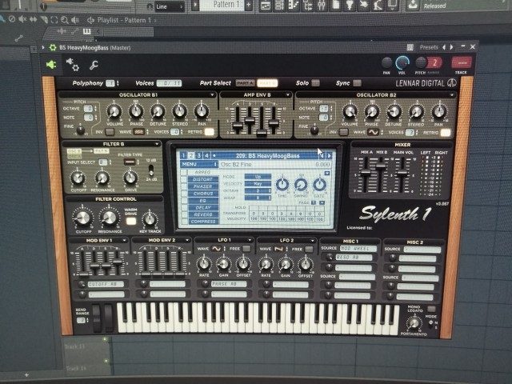Toggle the WARM DRIVE button
512x384 pixels.
[x=131, y=222]
